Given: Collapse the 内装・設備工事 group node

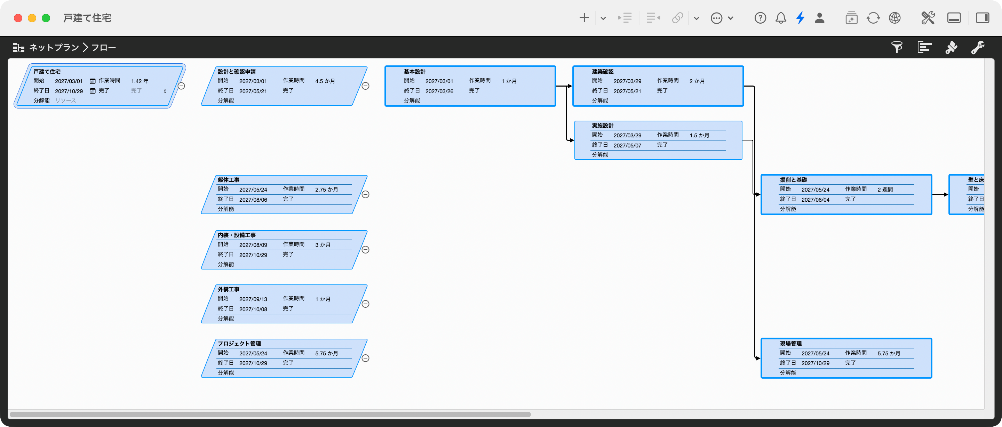Looking at the screenshot, I should tap(366, 250).
